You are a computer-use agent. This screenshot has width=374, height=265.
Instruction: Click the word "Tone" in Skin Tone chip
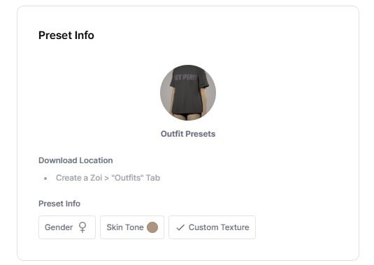(134, 227)
